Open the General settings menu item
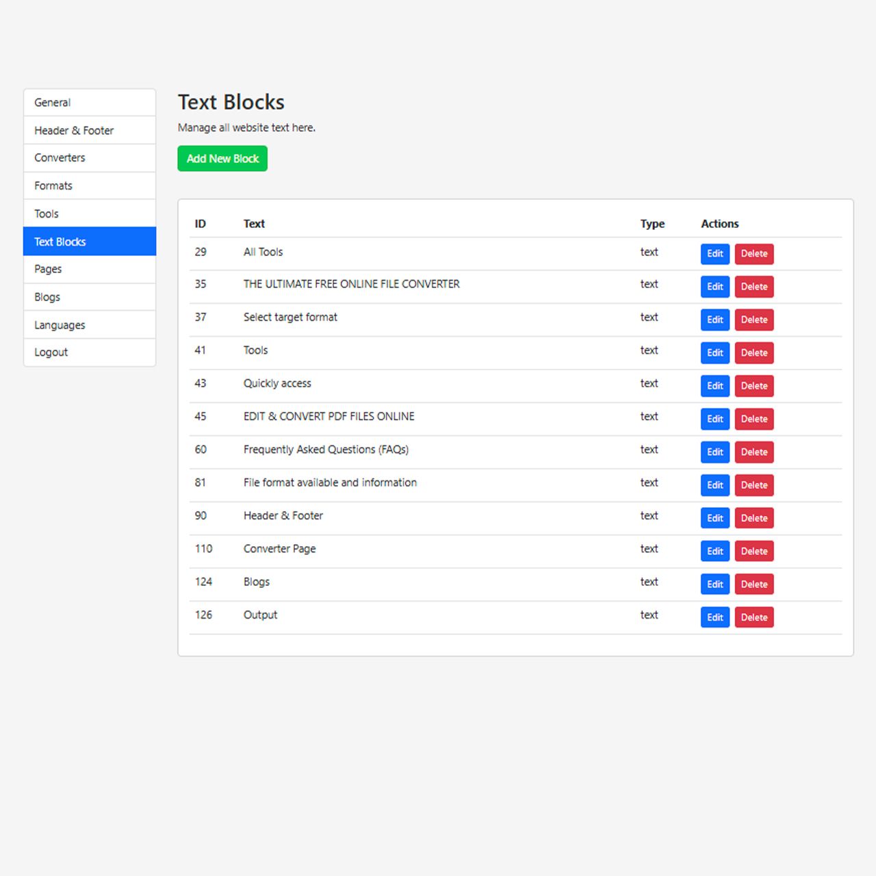Viewport: 876px width, 876px height. tap(90, 103)
